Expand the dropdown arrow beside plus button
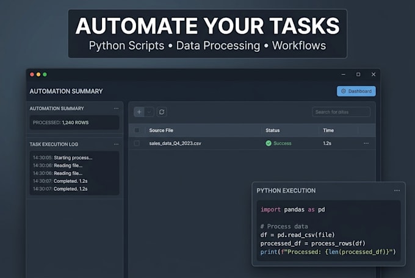 pos(150,112)
